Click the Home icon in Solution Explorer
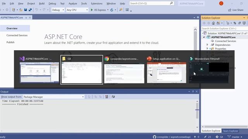The height and width of the screenshot is (139, 248). point(214,23)
